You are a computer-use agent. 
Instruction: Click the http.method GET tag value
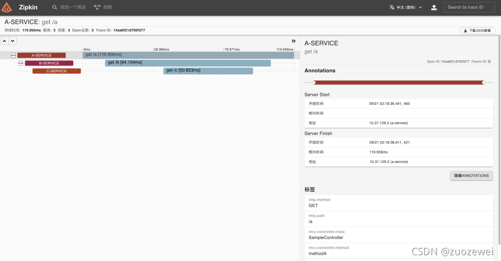tap(313, 205)
